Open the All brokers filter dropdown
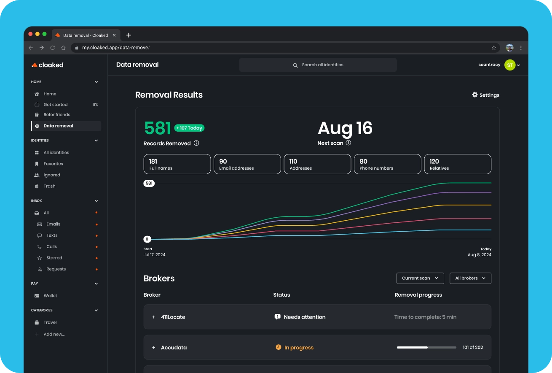Viewport: 552px width, 373px height. point(470,278)
